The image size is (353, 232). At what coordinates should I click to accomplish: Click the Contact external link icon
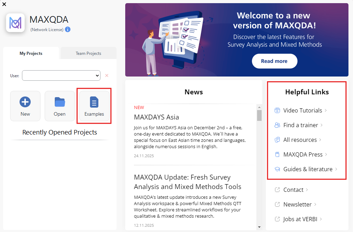[277, 190]
